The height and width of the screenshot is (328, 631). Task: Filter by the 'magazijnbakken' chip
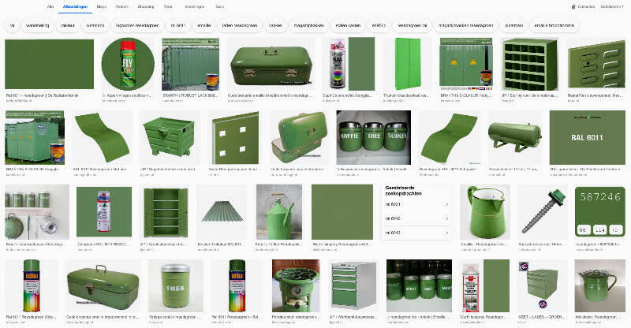308,25
